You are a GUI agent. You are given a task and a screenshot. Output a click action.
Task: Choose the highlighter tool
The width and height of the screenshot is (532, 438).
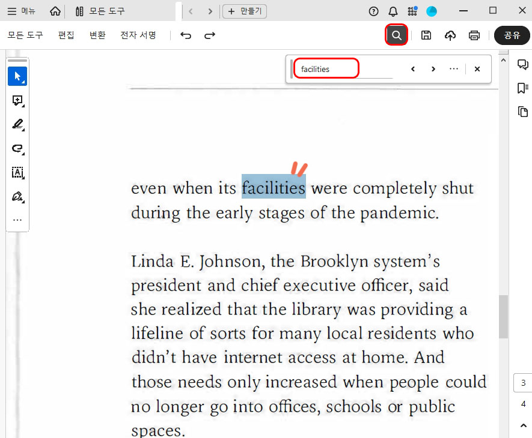17,125
